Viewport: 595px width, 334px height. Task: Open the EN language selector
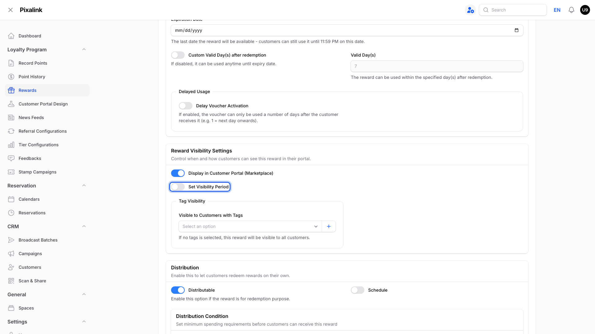click(557, 10)
